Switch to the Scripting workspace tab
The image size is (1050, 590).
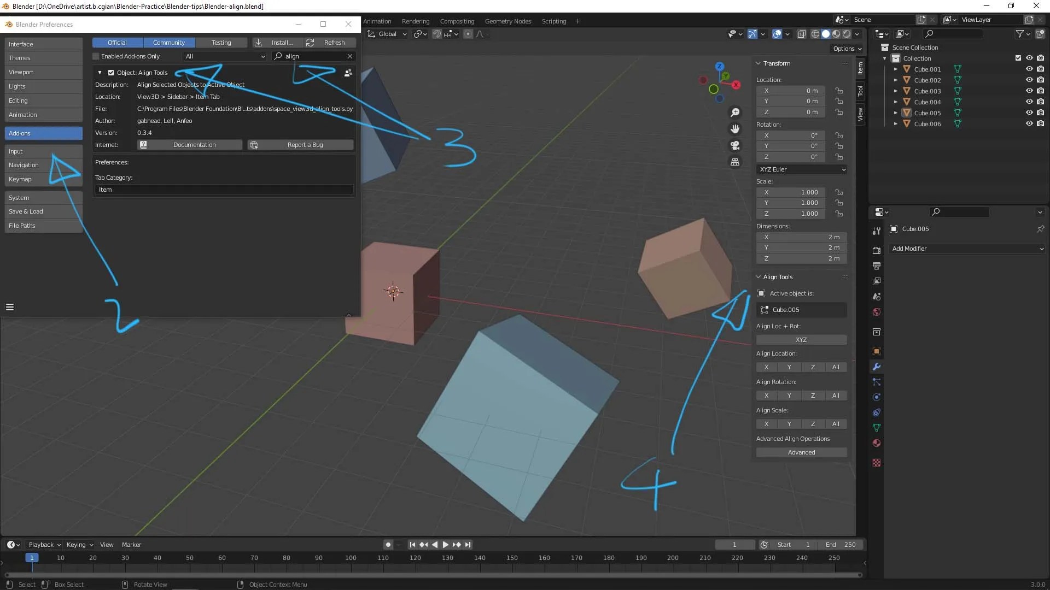click(x=553, y=21)
